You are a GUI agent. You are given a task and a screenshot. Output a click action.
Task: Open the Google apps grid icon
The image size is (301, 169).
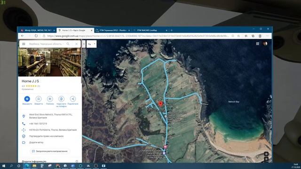258,44
